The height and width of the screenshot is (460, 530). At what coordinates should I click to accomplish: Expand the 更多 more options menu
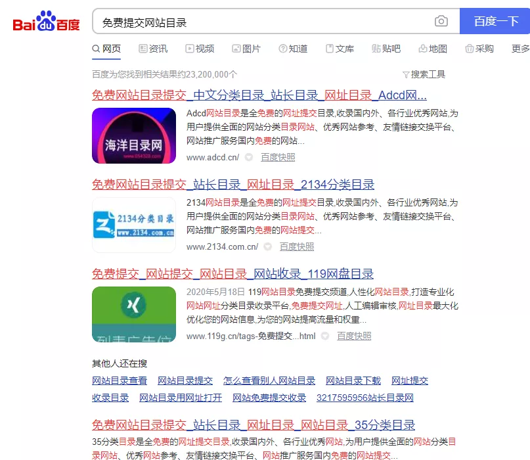click(x=519, y=49)
